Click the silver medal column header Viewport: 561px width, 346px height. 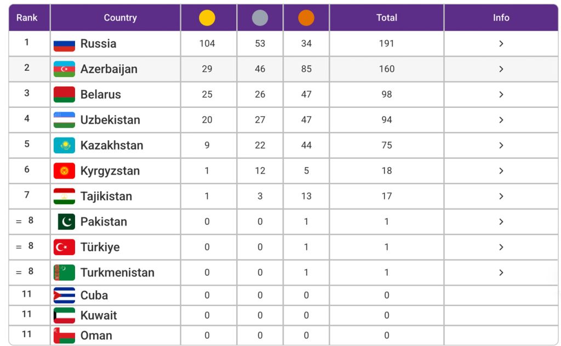[x=260, y=18]
